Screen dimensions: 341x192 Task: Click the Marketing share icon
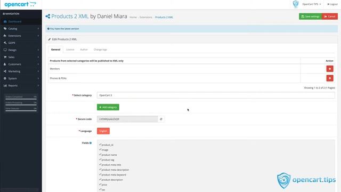pos(5,71)
